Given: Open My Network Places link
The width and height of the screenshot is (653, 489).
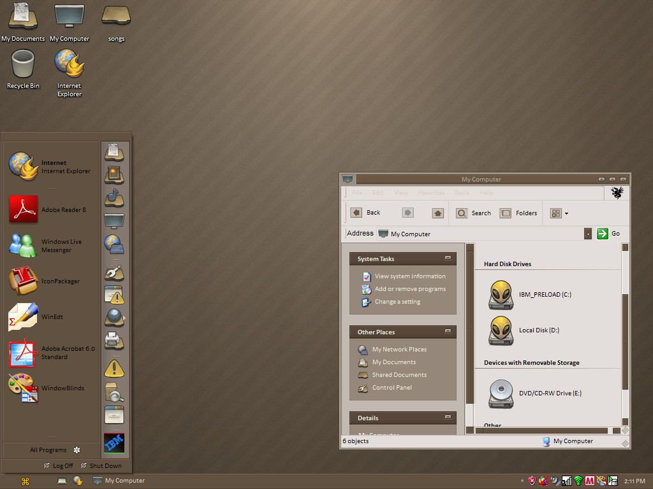Looking at the screenshot, I should tap(392, 350).
